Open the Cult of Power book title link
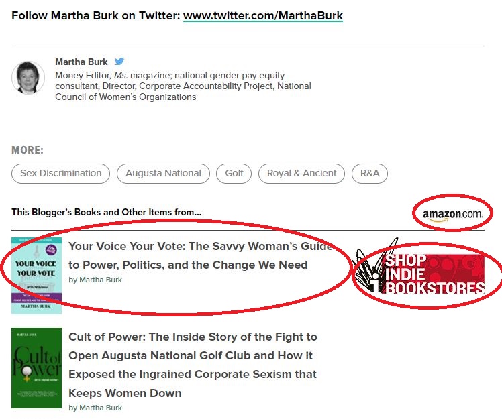 [x=193, y=364]
